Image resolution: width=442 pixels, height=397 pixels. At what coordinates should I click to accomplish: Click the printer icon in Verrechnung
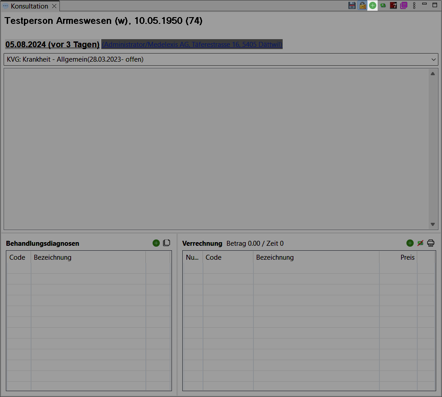pyautogui.click(x=431, y=243)
